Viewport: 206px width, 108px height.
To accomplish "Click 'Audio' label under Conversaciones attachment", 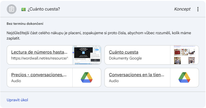I will coord(114,81).
